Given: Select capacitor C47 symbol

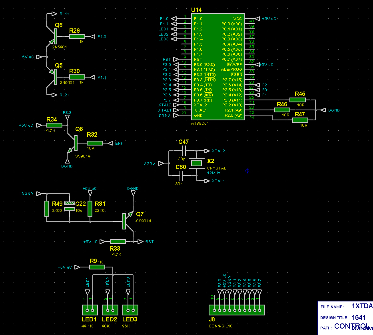Looking at the screenshot, I should click(184, 151).
